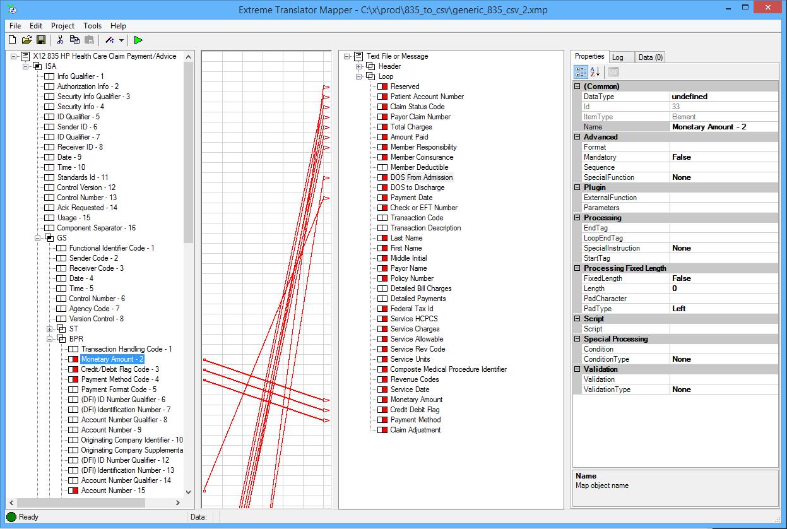Open the dropdown arrow beside the wand
This screenshot has width=787, height=529.
121,40
